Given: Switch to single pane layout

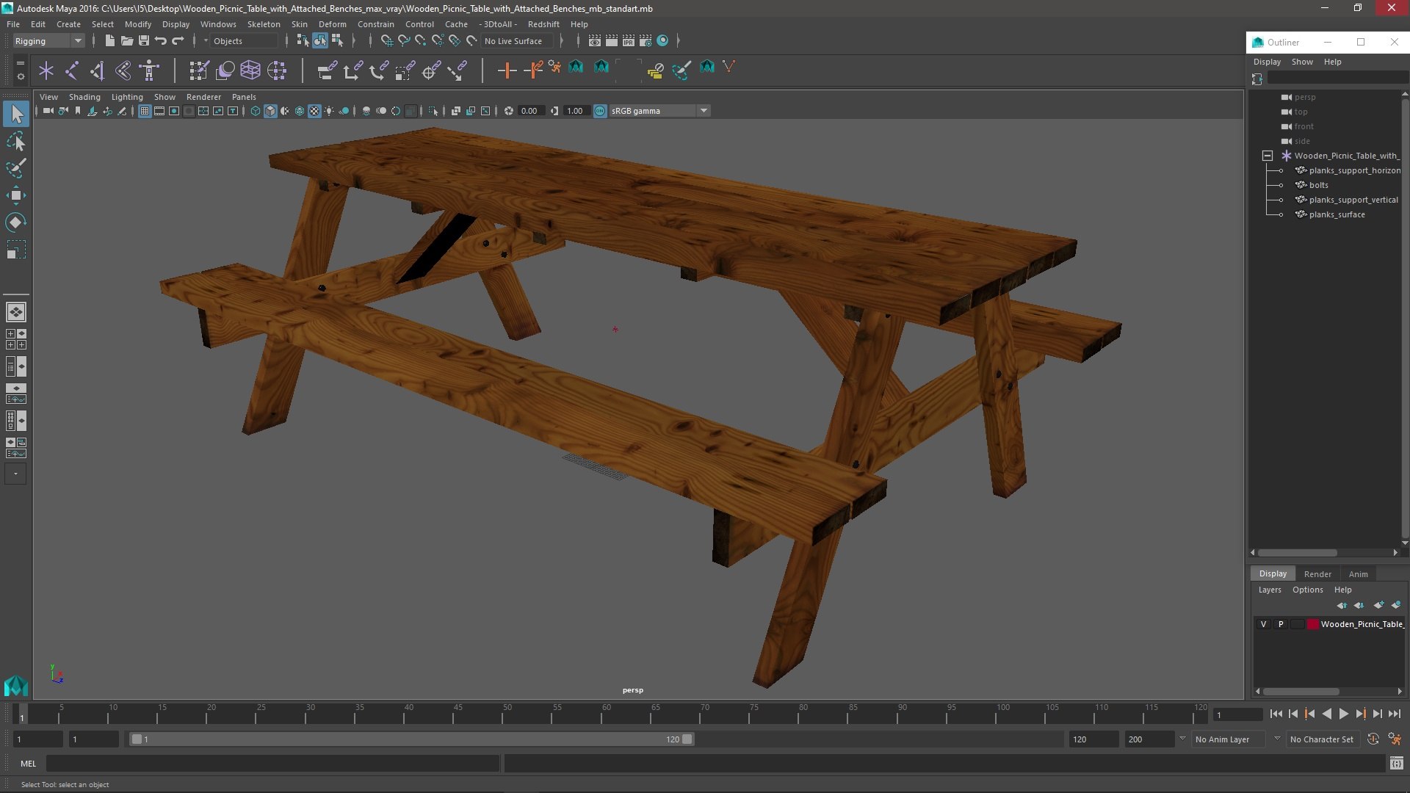Looking at the screenshot, I should point(16,312).
